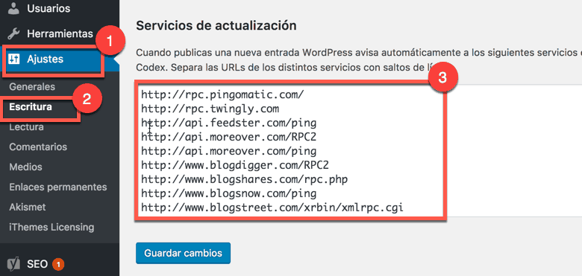Screen dimensions: 582x276
Task: Open Lectura settings
Action: pyautogui.click(x=26, y=127)
